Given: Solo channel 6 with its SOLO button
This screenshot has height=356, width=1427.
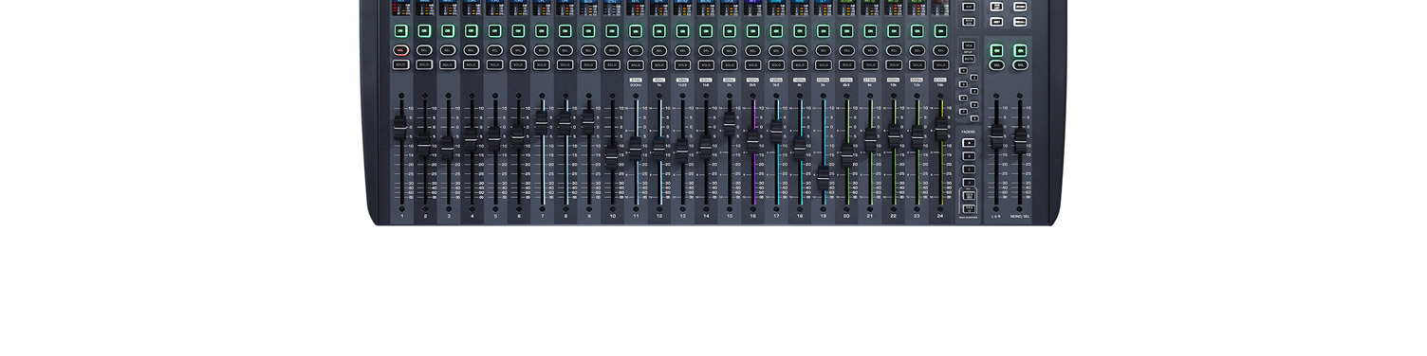Looking at the screenshot, I should [518, 64].
